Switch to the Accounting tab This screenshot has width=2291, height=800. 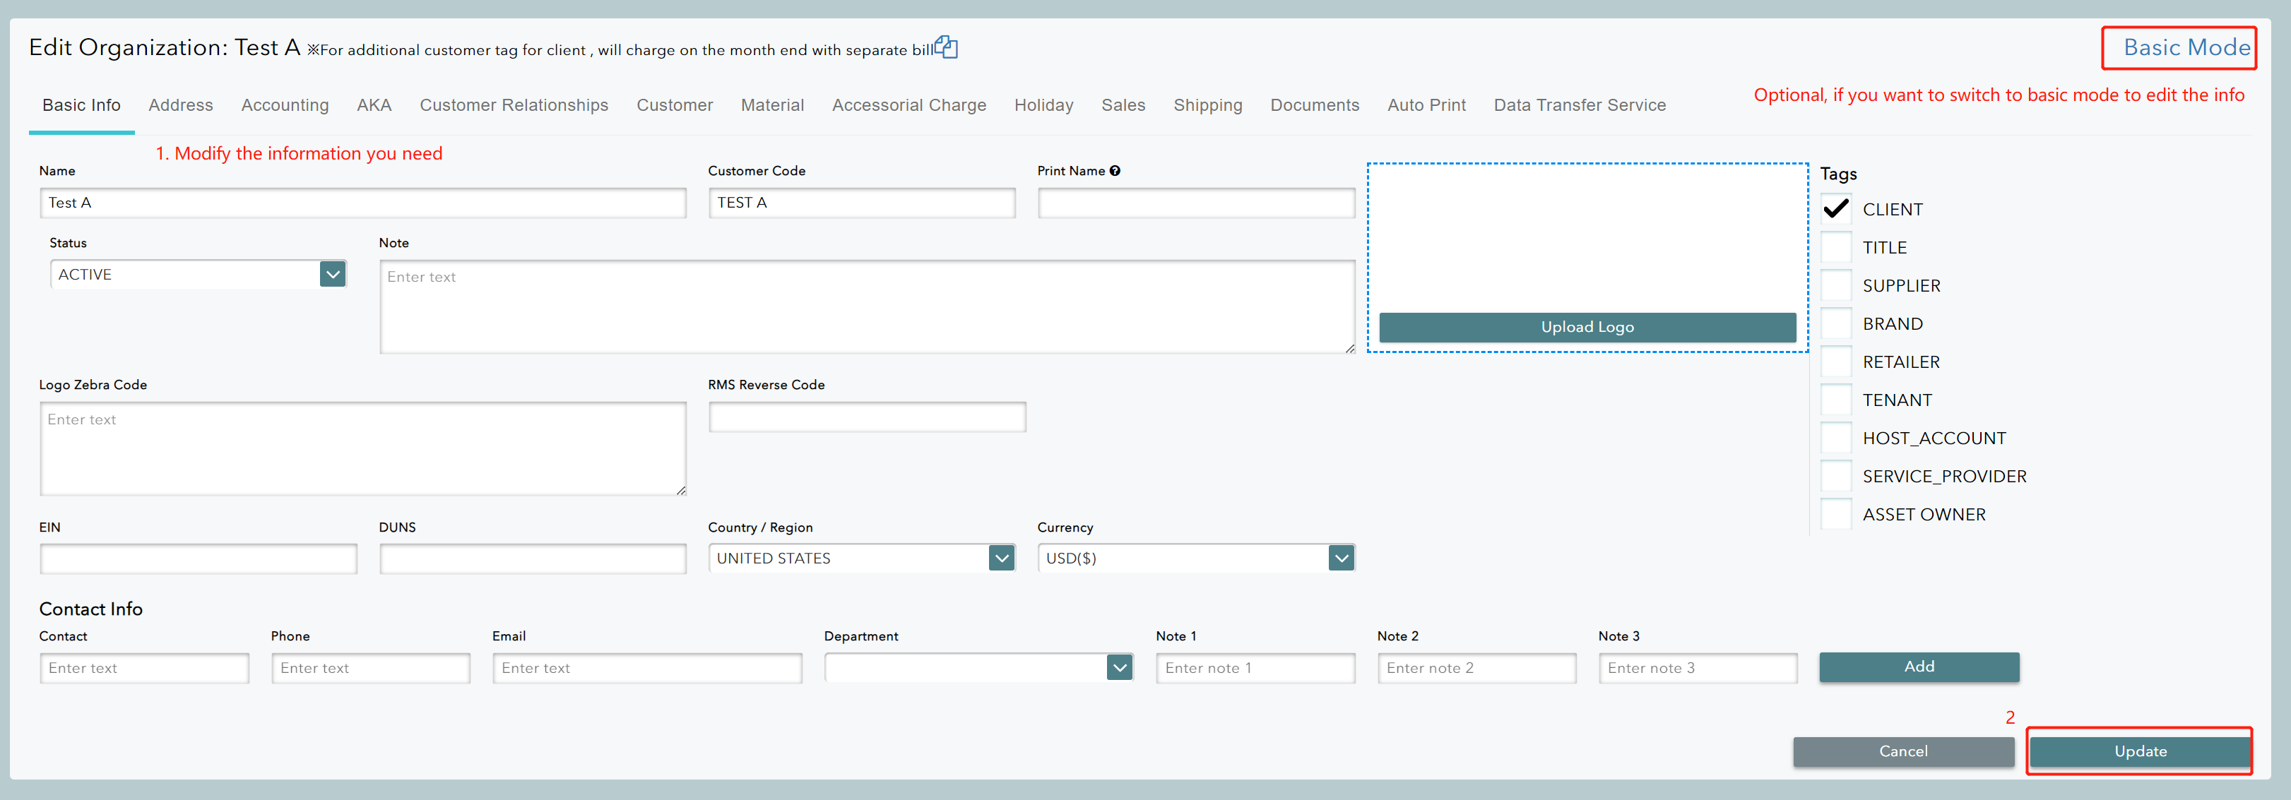[x=285, y=105]
